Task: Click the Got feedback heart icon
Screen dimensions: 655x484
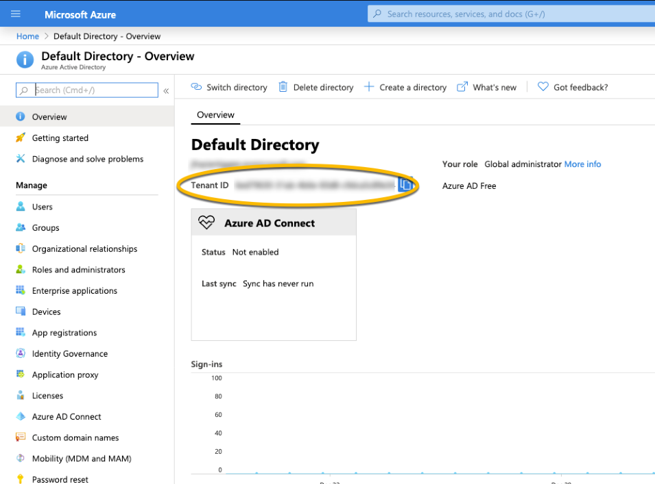Action: click(543, 87)
